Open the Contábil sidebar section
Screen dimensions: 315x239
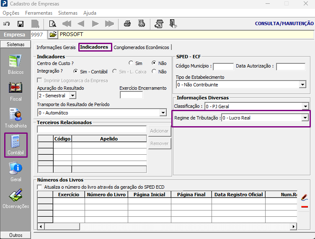pyautogui.click(x=15, y=145)
